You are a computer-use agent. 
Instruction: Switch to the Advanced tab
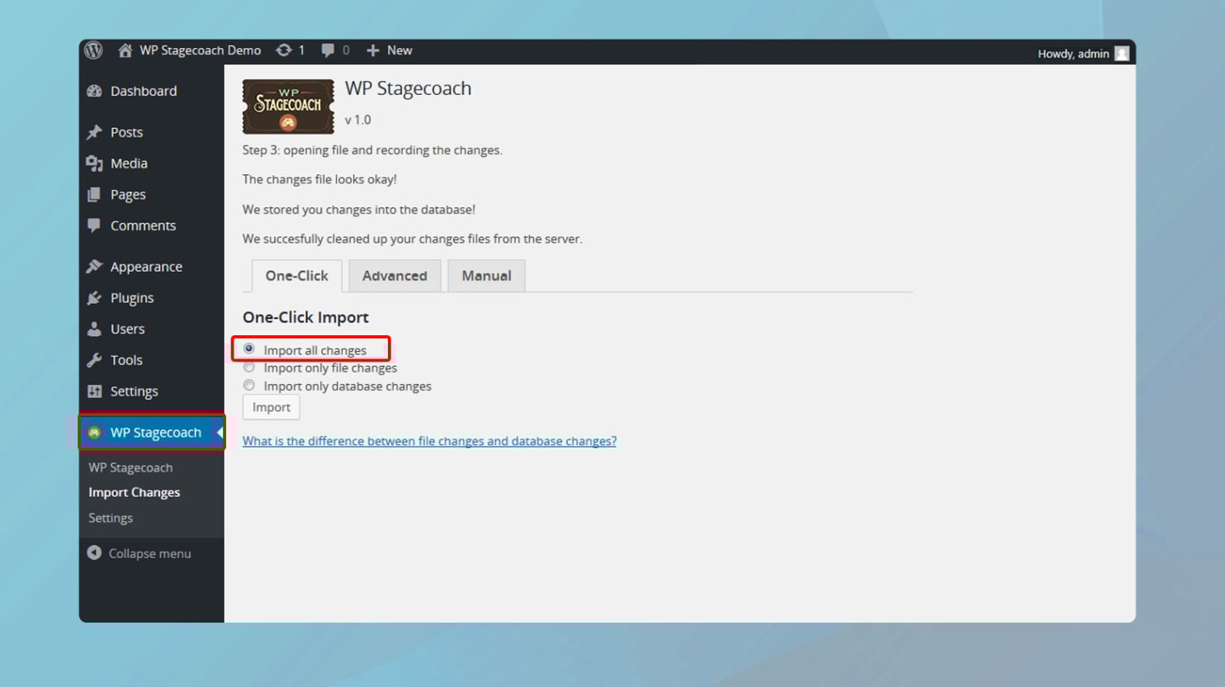(x=395, y=276)
